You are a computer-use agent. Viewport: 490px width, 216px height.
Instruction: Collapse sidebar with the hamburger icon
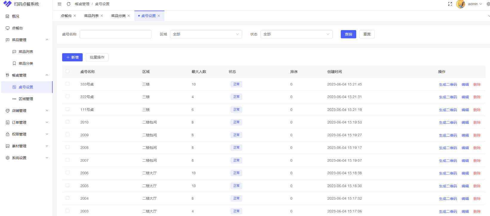pyautogui.click(x=60, y=4)
